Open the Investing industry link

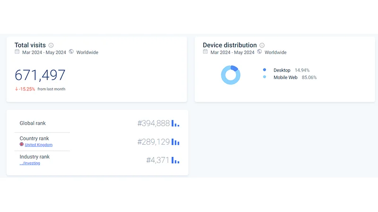[30, 163]
